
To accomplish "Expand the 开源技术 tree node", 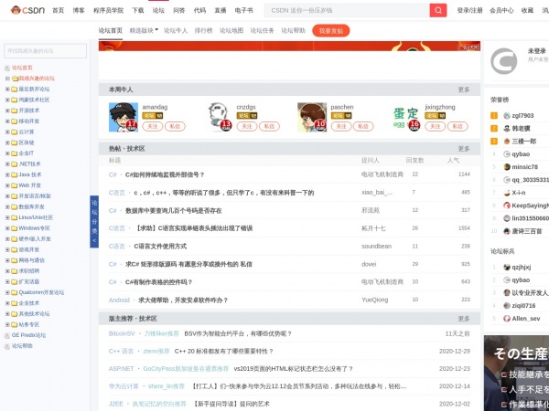I will 7,111.
